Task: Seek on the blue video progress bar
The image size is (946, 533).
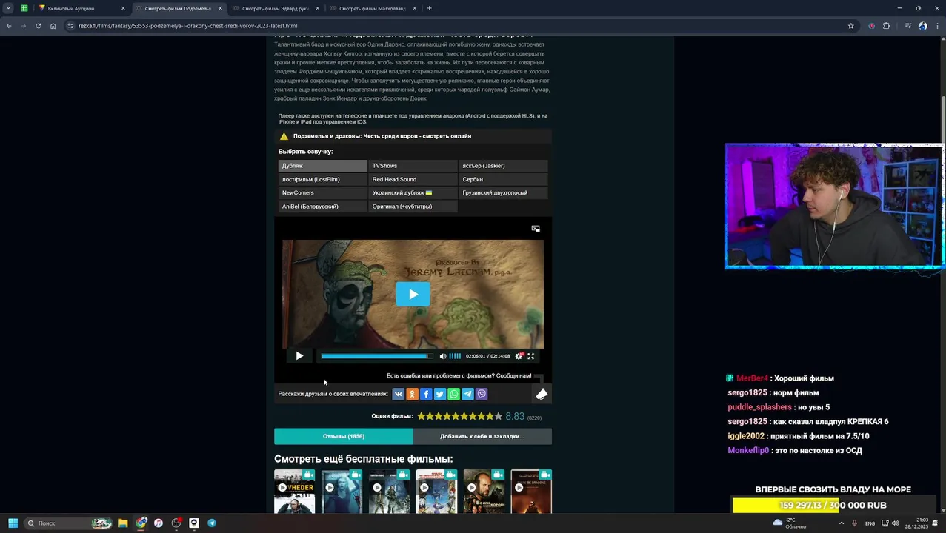Action: [x=376, y=356]
